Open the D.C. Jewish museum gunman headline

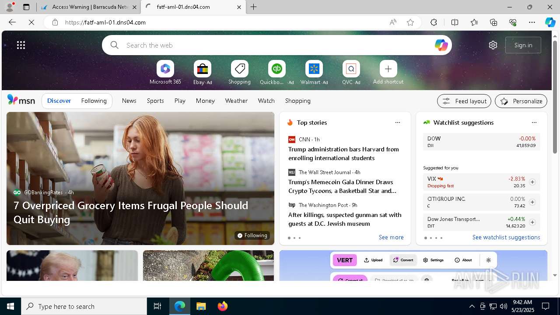[345, 219]
